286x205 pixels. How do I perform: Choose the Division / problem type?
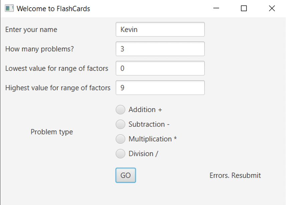[120, 154]
